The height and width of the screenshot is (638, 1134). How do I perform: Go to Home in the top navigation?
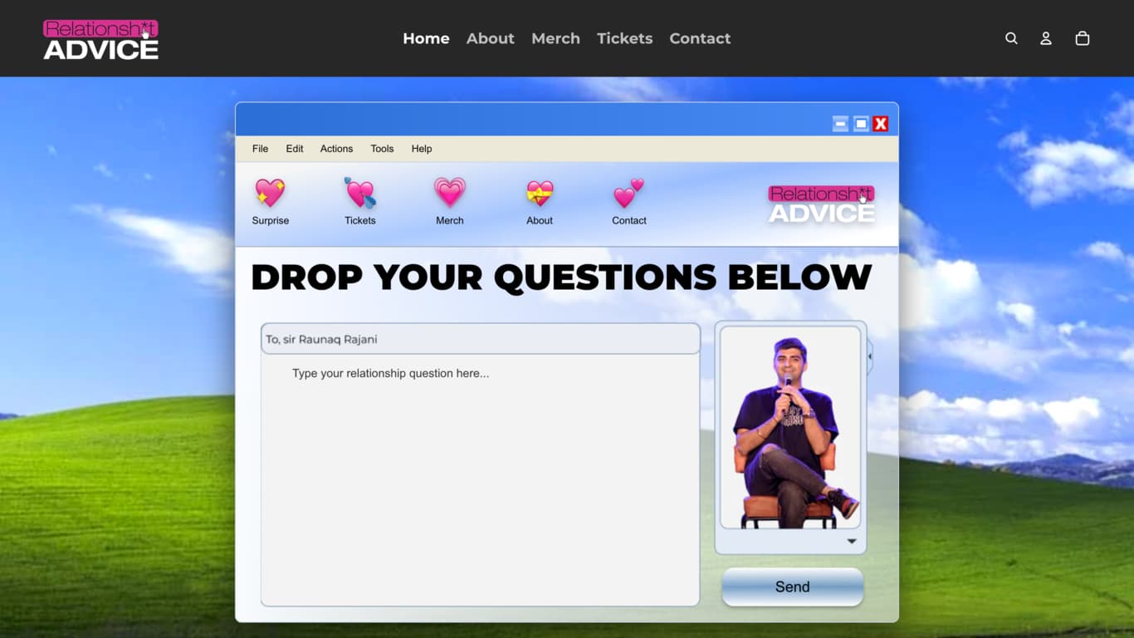click(x=426, y=38)
